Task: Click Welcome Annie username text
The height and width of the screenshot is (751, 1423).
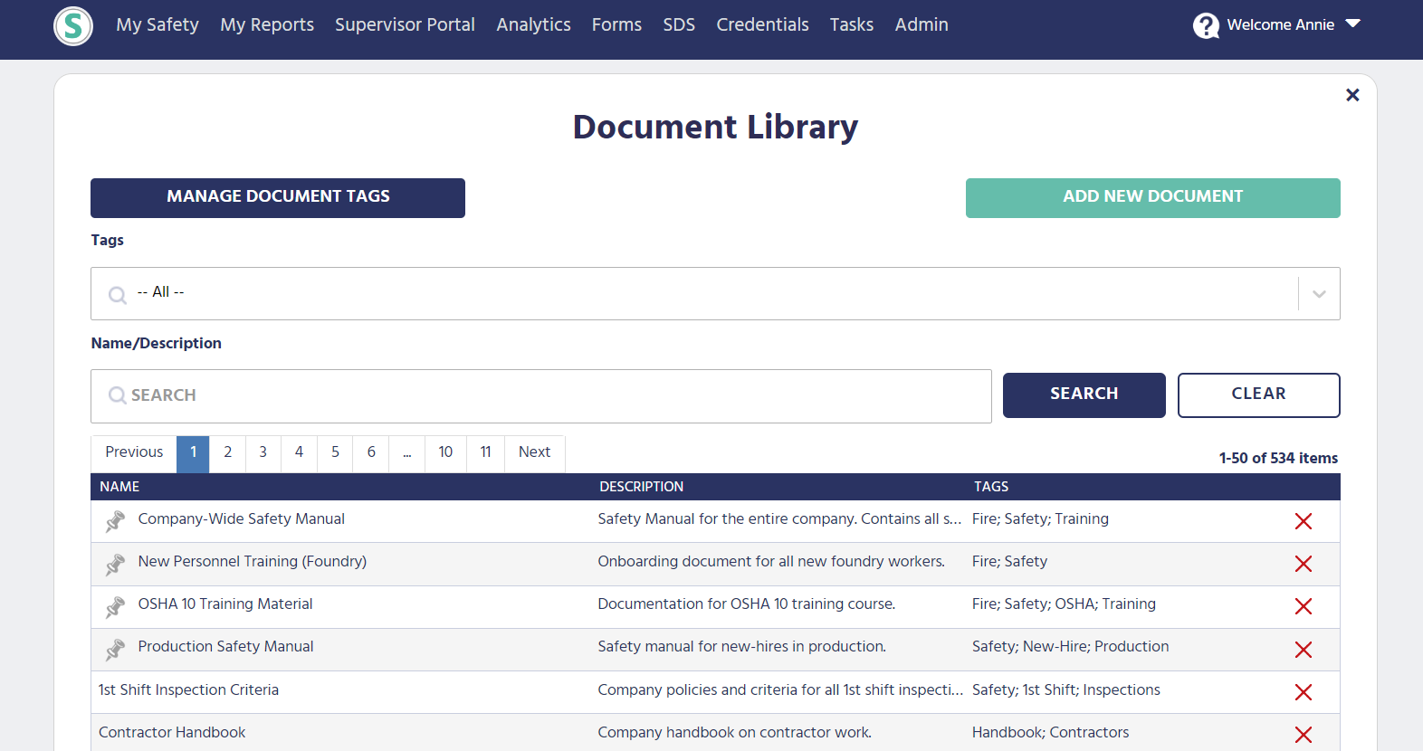Action: tap(1281, 25)
